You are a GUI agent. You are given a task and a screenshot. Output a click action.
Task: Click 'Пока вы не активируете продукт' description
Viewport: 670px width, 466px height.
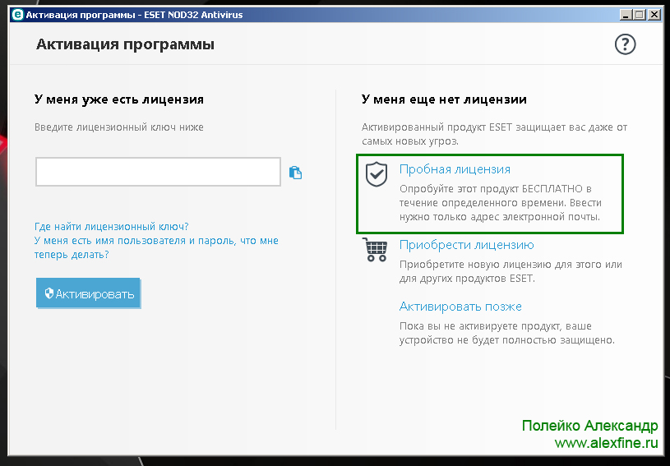coord(506,333)
